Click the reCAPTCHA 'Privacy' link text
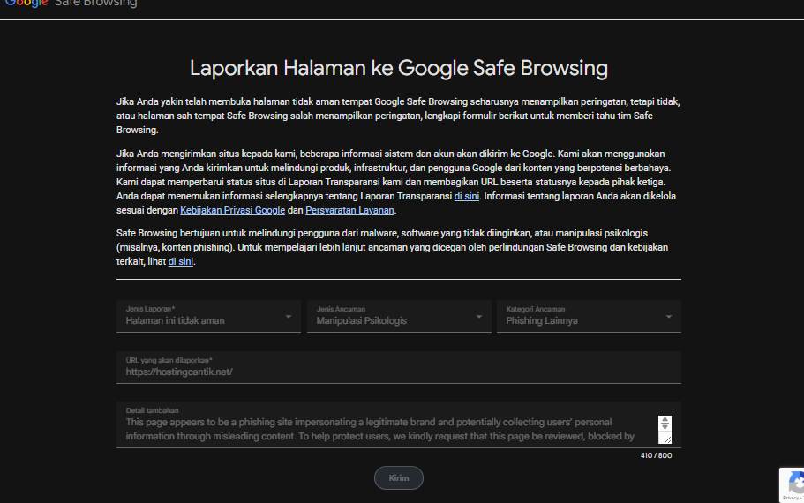 click(x=791, y=498)
